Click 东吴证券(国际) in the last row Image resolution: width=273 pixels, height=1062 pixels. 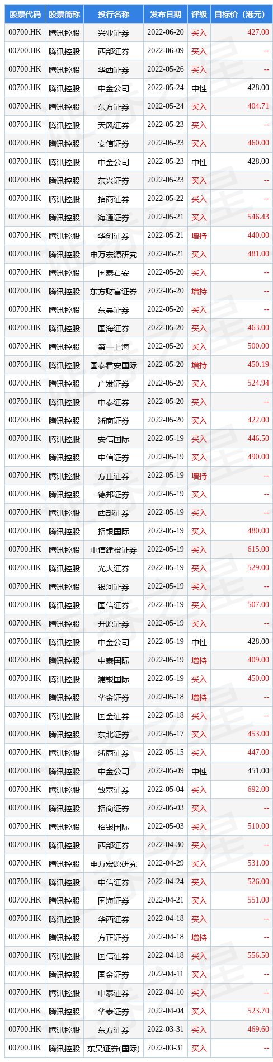pos(114,1049)
